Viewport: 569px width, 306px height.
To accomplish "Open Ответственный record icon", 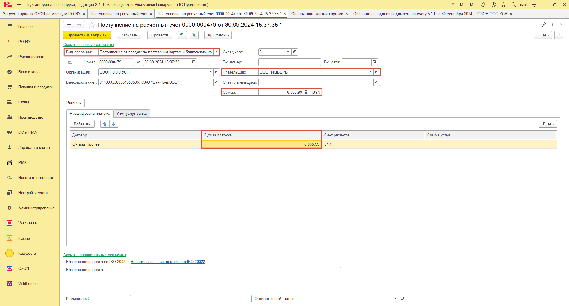I will [x=402, y=299].
